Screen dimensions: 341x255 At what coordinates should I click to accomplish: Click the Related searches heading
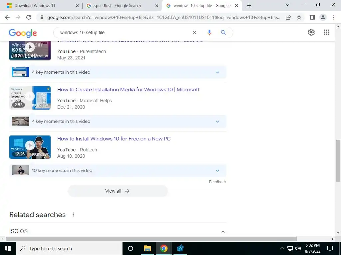37,215
